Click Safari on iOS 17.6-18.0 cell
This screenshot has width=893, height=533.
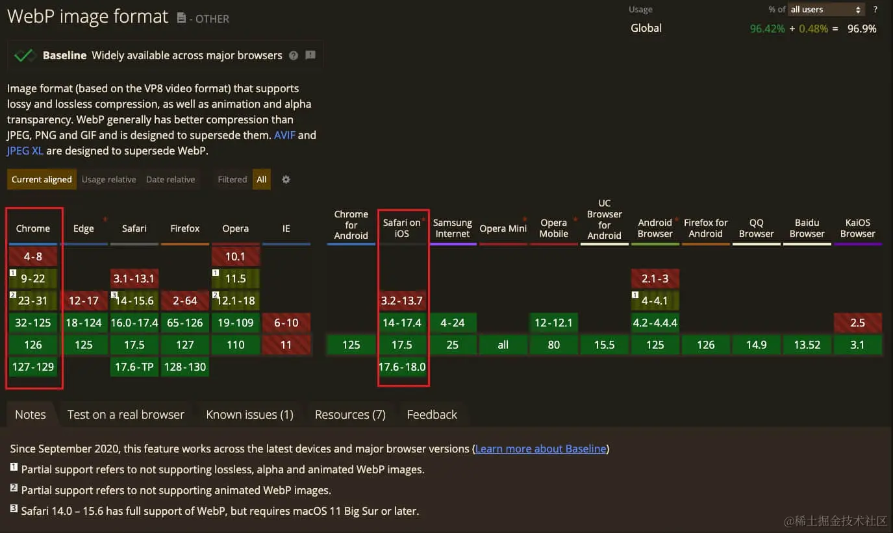(402, 367)
